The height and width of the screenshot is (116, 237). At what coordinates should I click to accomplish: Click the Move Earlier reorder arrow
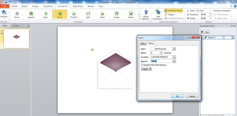tap(221, 15)
